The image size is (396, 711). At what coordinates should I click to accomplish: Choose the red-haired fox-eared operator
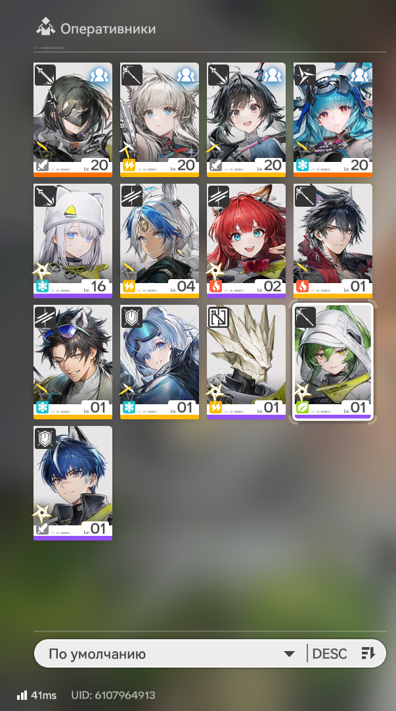(x=246, y=241)
